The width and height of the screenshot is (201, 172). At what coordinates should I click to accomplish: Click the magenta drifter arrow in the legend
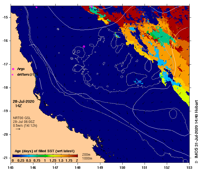12,75
